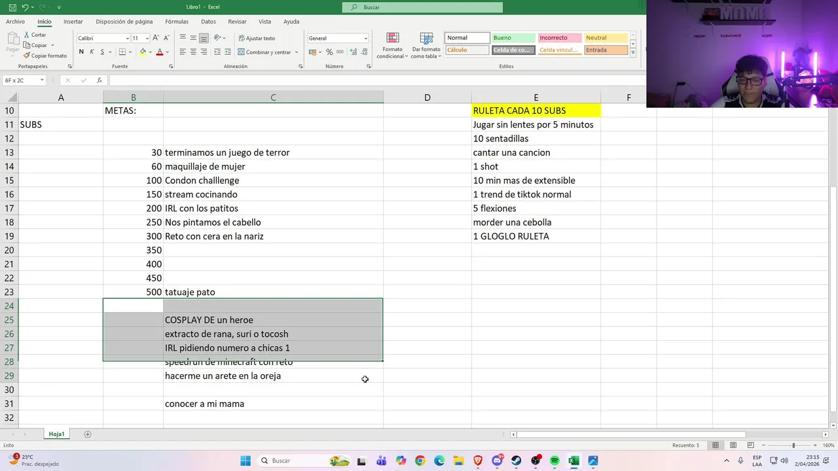Click Combinar y centrar button

coord(264,52)
